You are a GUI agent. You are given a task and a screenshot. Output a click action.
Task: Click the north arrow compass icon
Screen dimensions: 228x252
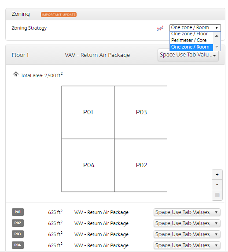(x=16, y=74)
